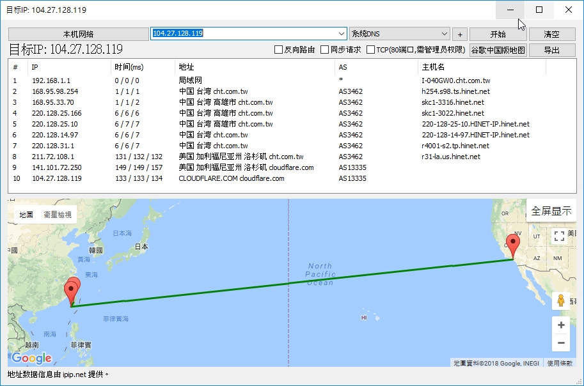
Task: Click hostname r4001-s2.tp.hinet.net
Action: pos(455,146)
